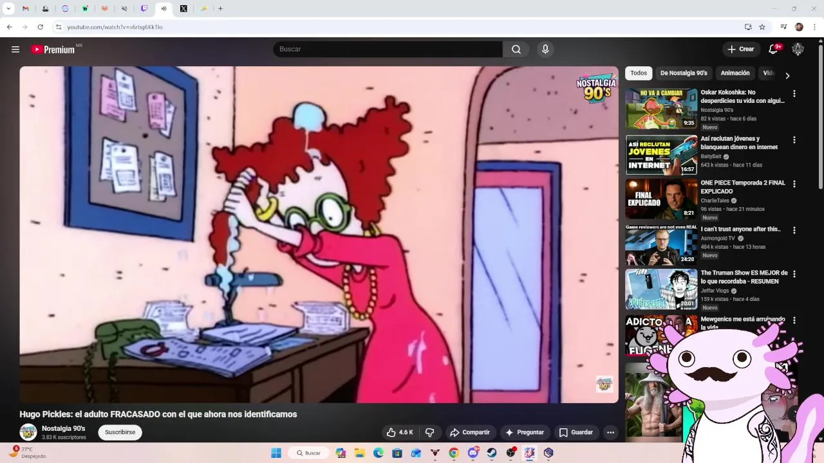Screen dimensions: 824x463
Task: Open the account avatar menu
Action: coord(798,50)
